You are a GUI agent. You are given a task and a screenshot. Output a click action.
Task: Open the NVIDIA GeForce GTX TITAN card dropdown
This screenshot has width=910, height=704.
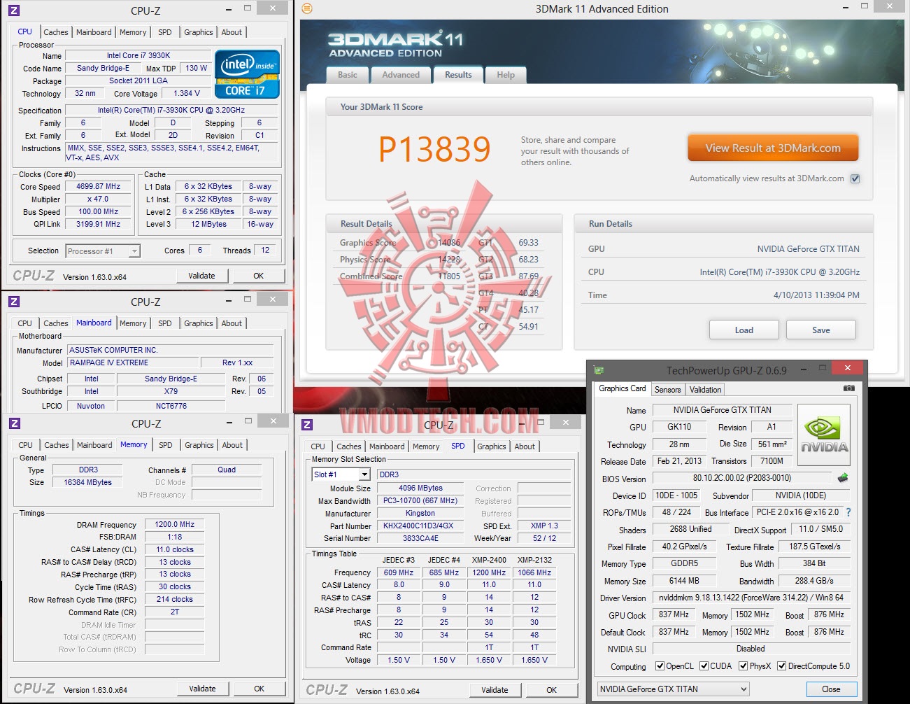(673, 689)
